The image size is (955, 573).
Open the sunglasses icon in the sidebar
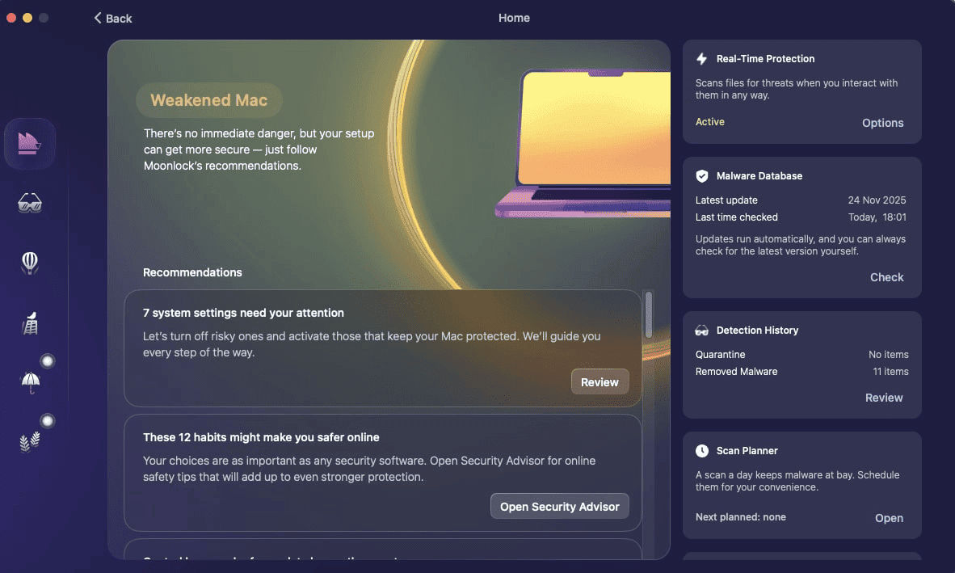[30, 203]
